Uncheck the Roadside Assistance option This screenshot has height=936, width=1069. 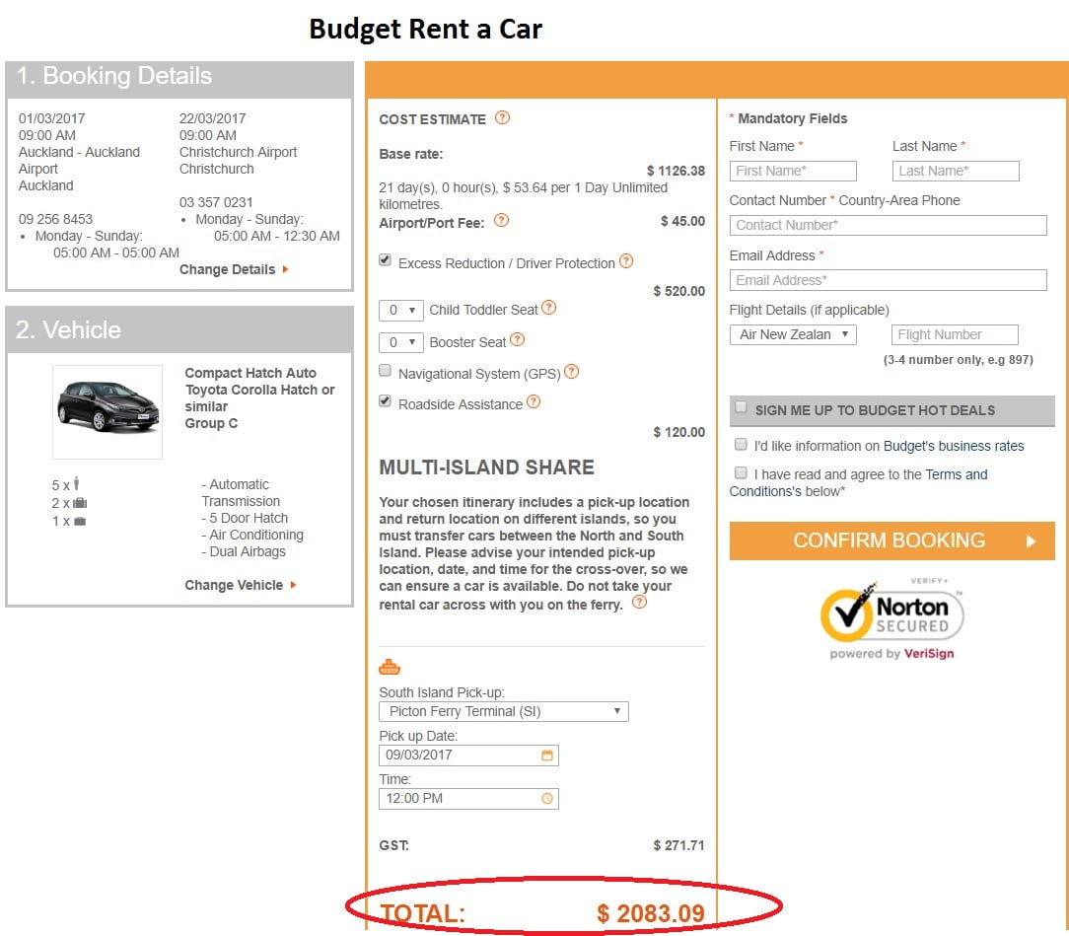tap(386, 400)
